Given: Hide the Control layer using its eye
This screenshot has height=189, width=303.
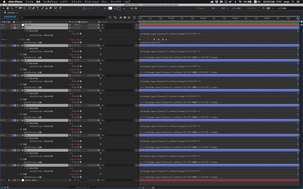Looking at the screenshot, I should (x=2, y=25).
